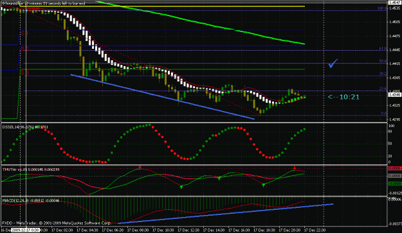Click the bar-end countdown text at top
Viewport: 402px width, 233px height.
(x=44, y=4)
